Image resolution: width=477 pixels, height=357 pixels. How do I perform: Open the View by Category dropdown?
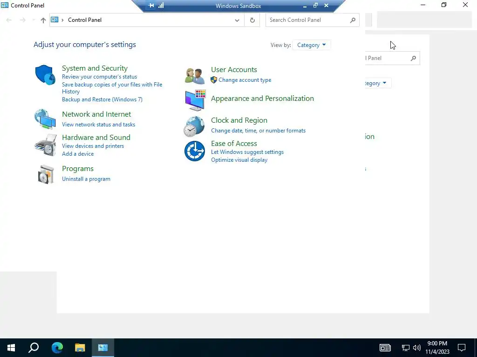click(311, 45)
